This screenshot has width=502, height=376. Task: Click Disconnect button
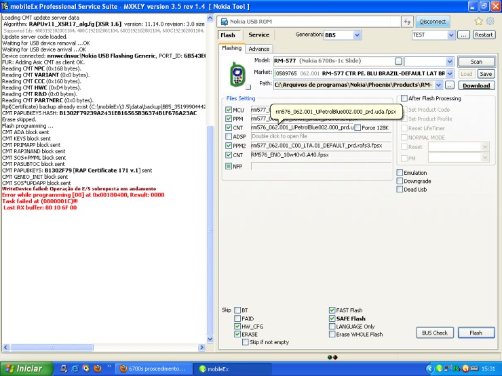point(433,22)
